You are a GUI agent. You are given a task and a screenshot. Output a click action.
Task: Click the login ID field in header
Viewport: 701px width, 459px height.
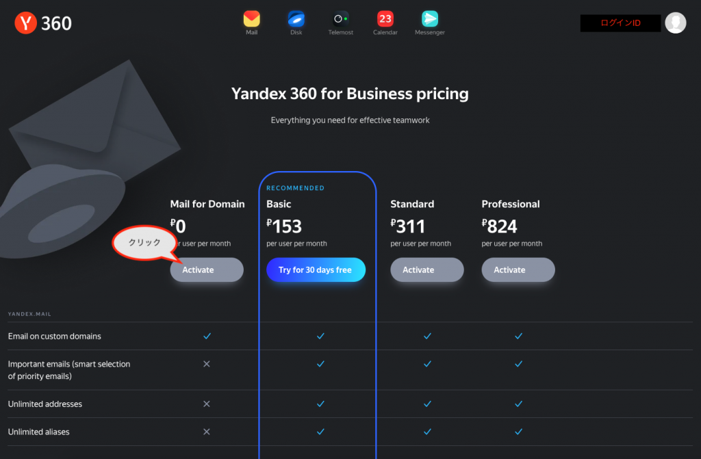pos(620,23)
